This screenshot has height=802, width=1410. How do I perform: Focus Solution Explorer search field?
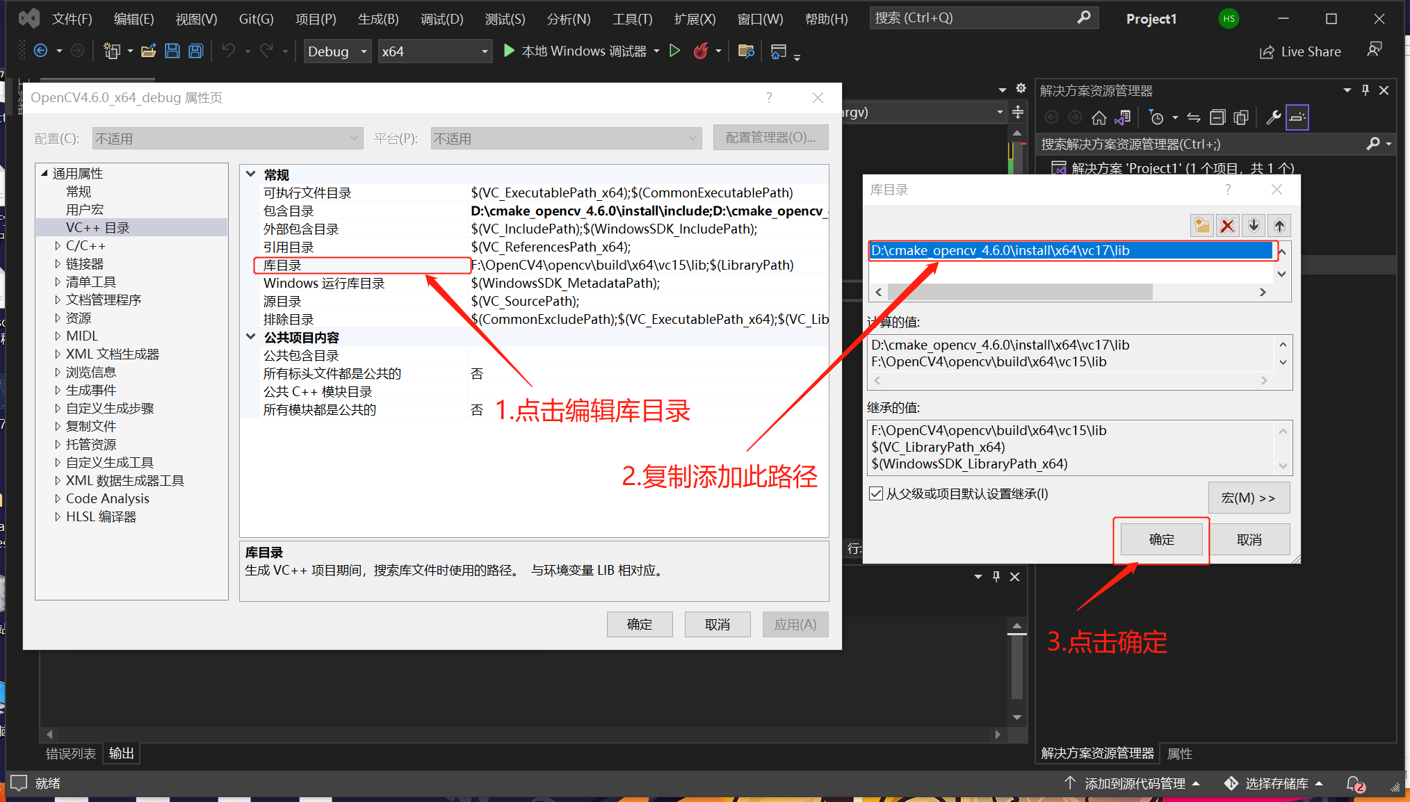click(x=1216, y=144)
